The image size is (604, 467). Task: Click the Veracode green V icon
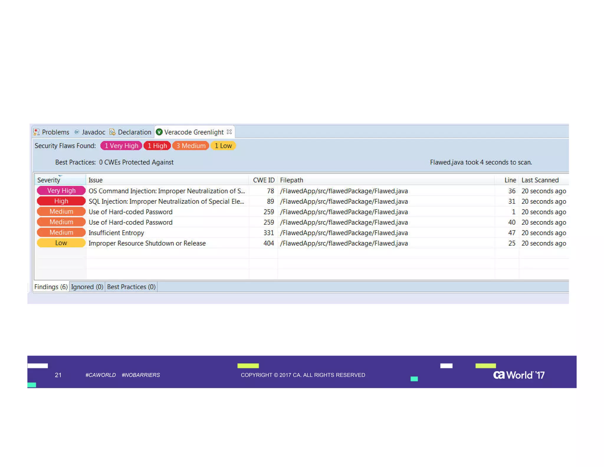click(159, 132)
